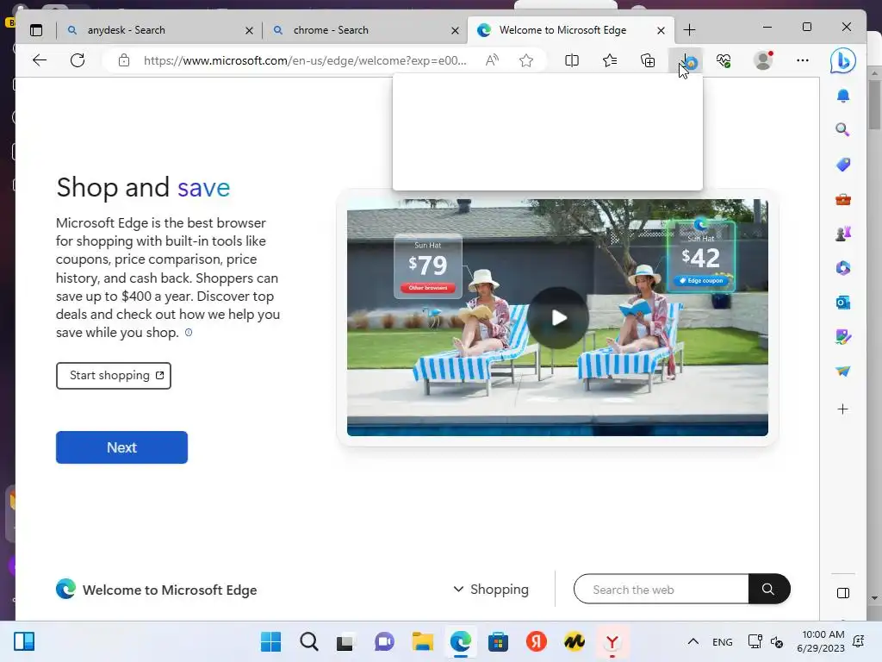This screenshot has height=662, width=882.
Task: Expand the Shopping dropdown
Action: pos(490,590)
